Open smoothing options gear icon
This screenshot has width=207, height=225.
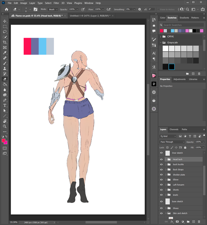139,9
